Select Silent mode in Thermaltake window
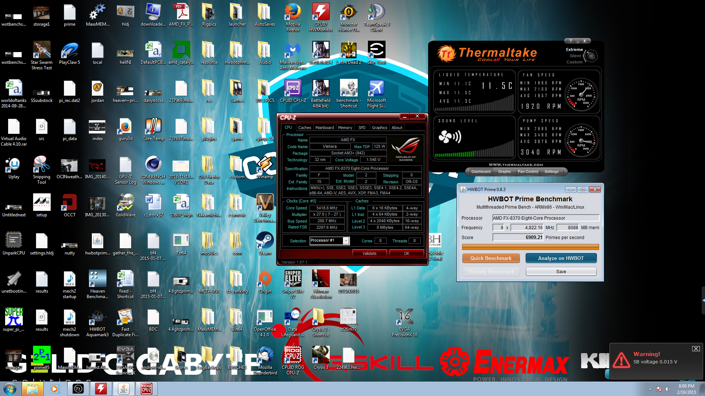The height and width of the screenshot is (396, 705). coord(575,56)
